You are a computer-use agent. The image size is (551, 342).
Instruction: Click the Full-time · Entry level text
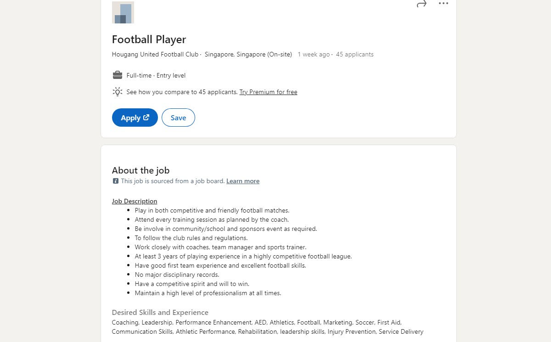click(156, 75)
